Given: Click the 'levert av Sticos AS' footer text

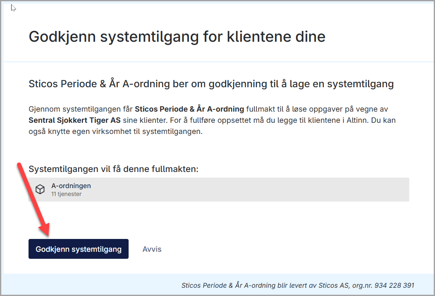Looking at the screenshot, I should pos(318,285).
